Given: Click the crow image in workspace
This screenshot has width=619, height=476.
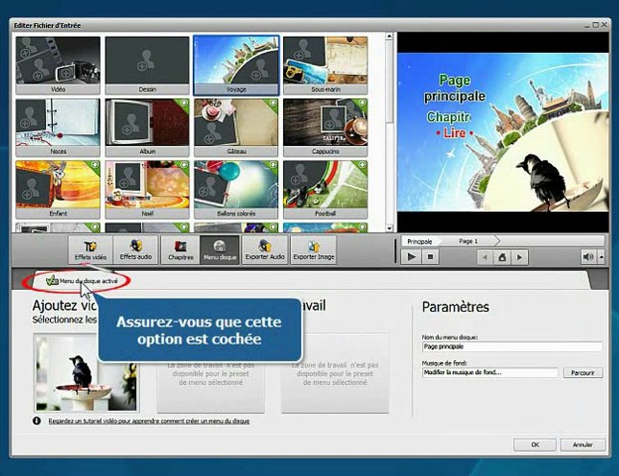Looking at the screenshot, I should click(86, 373).
